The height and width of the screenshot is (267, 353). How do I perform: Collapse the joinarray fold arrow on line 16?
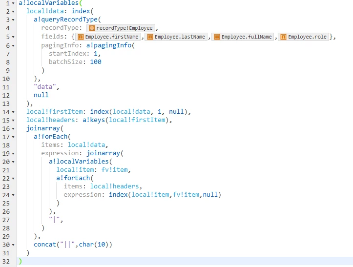click(x=13, y=128)
